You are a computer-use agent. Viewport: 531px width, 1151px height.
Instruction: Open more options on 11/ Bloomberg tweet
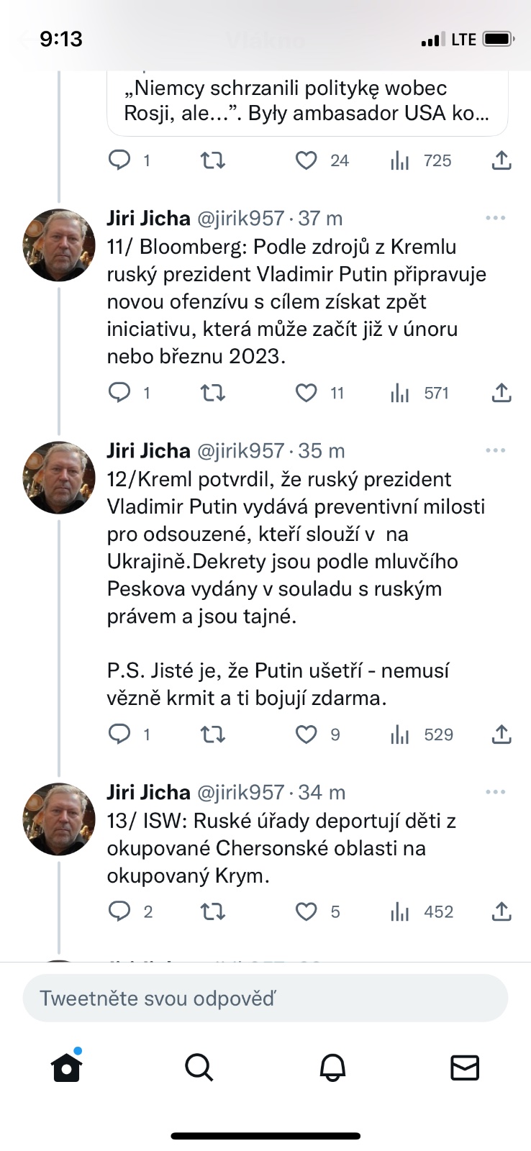[496, 218]
